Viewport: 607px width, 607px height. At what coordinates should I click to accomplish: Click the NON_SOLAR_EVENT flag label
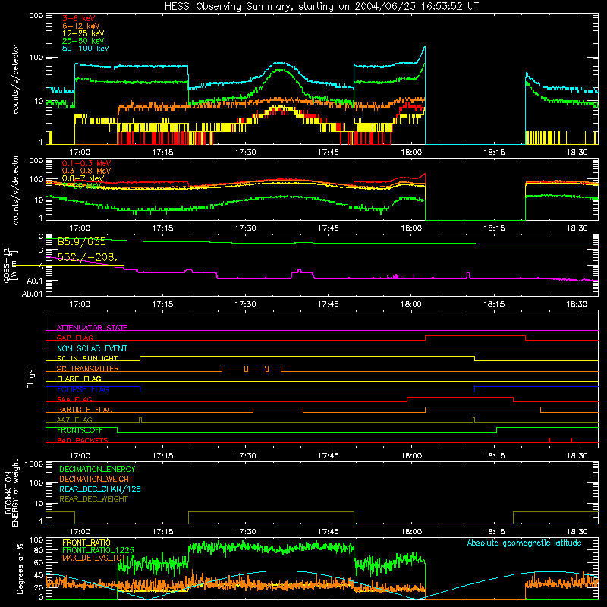92,348
